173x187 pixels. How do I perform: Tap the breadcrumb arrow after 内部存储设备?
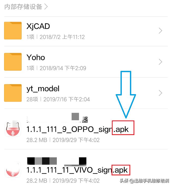coord(46,7)
